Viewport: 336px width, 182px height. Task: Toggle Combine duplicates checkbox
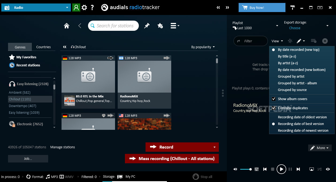point(274,108)
